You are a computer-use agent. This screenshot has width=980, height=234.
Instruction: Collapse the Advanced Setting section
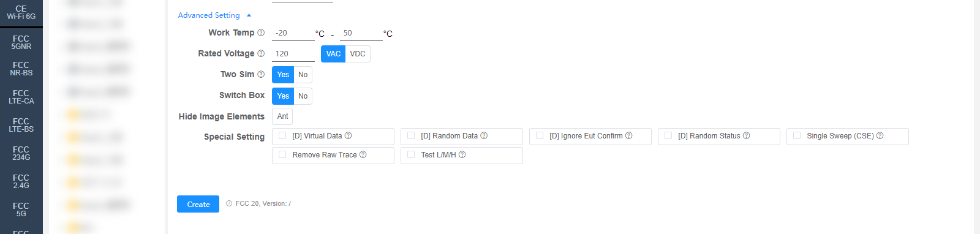pyautogui.click(x=214, y=15)
